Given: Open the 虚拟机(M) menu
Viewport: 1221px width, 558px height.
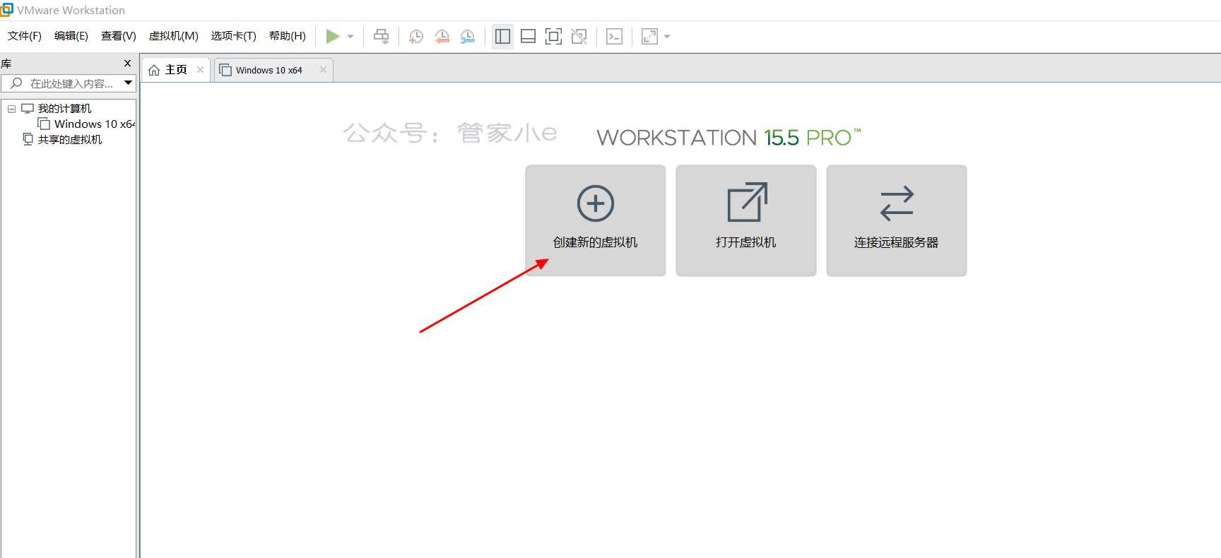Looking at the screenshot, I should (x=173, y=36).
